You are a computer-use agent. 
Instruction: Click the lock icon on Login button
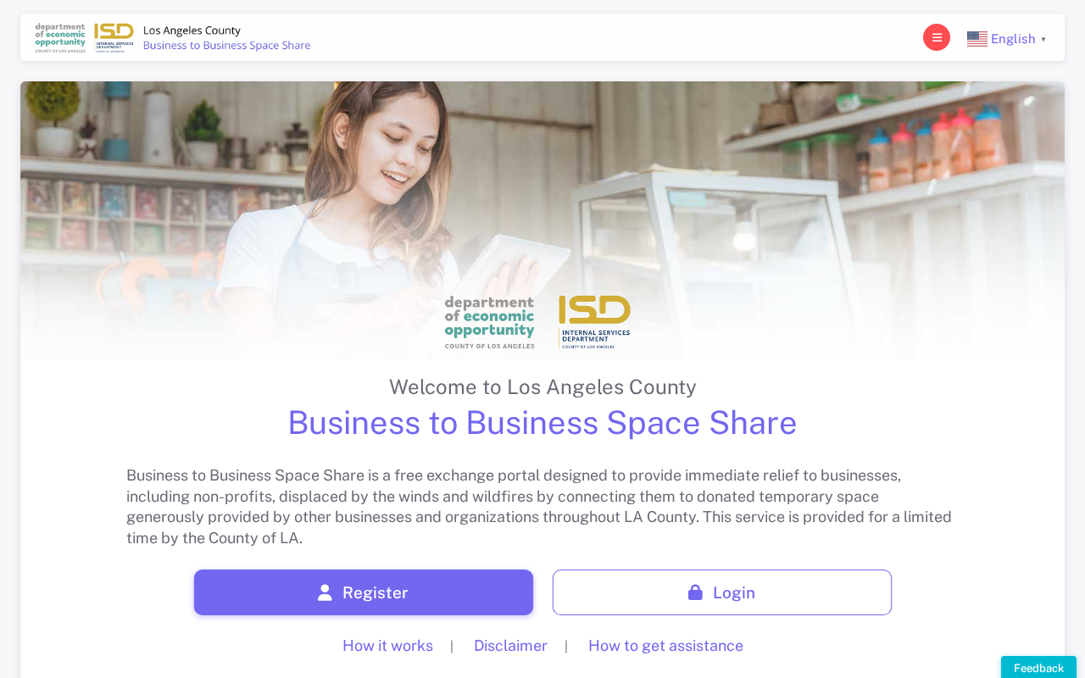[x=695, y=592]
